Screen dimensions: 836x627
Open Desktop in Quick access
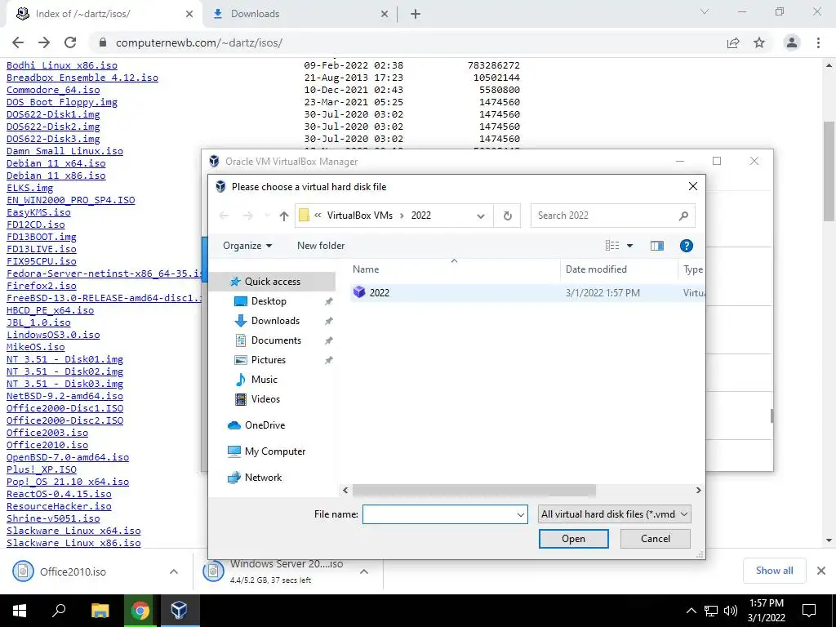tap(269, 301)
